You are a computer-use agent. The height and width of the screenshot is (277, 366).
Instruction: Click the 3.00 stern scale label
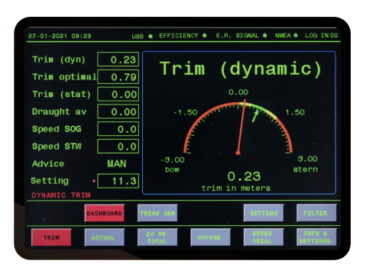[x=307, y=159]
